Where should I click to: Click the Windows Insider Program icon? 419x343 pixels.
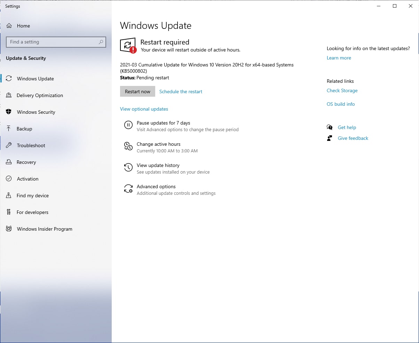click(9, 229)
